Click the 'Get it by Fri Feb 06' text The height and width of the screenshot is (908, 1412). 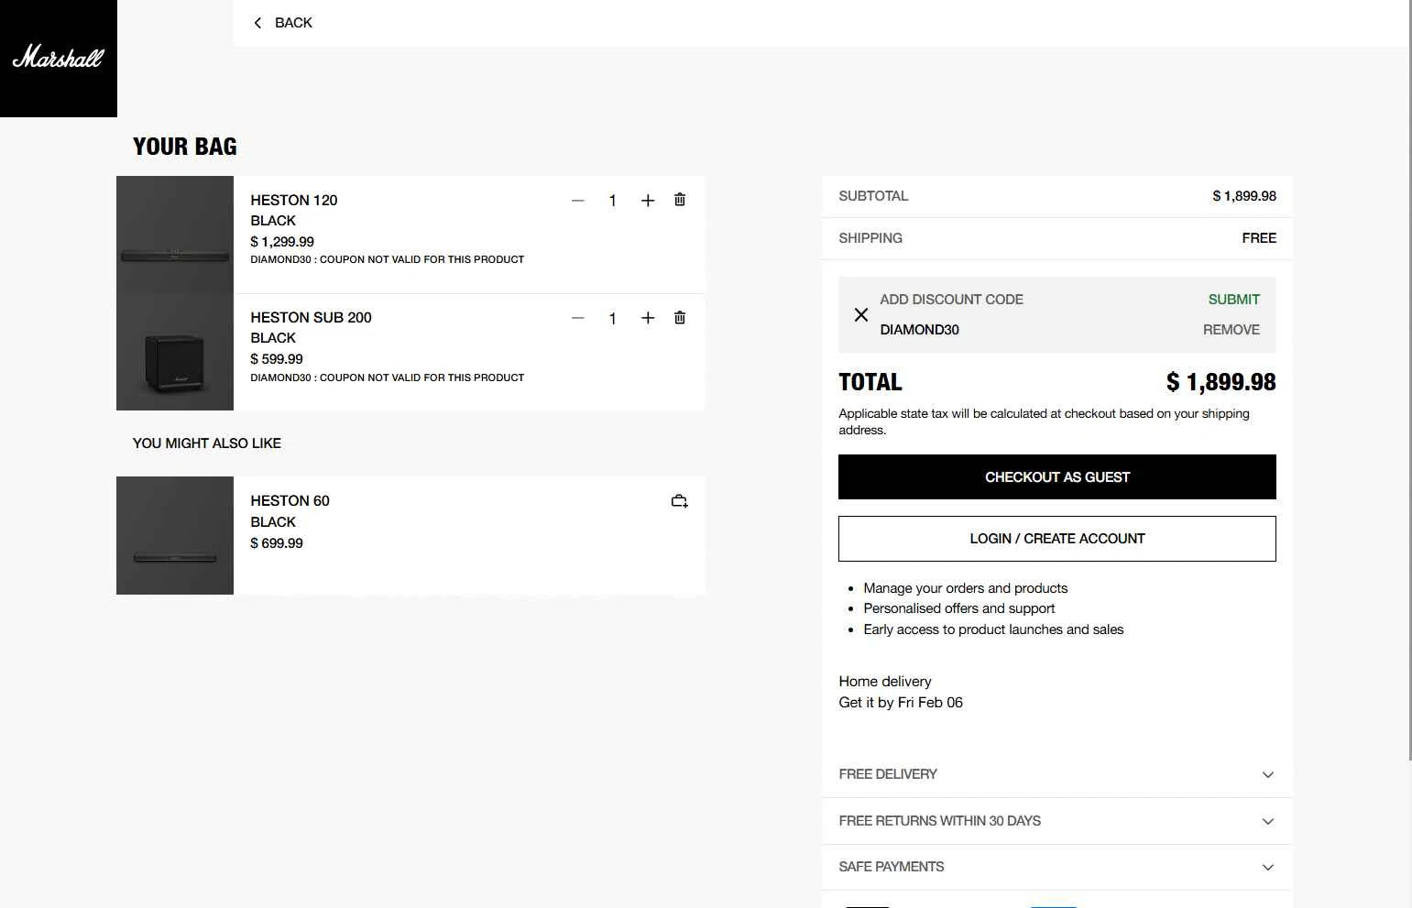[901, 703]
